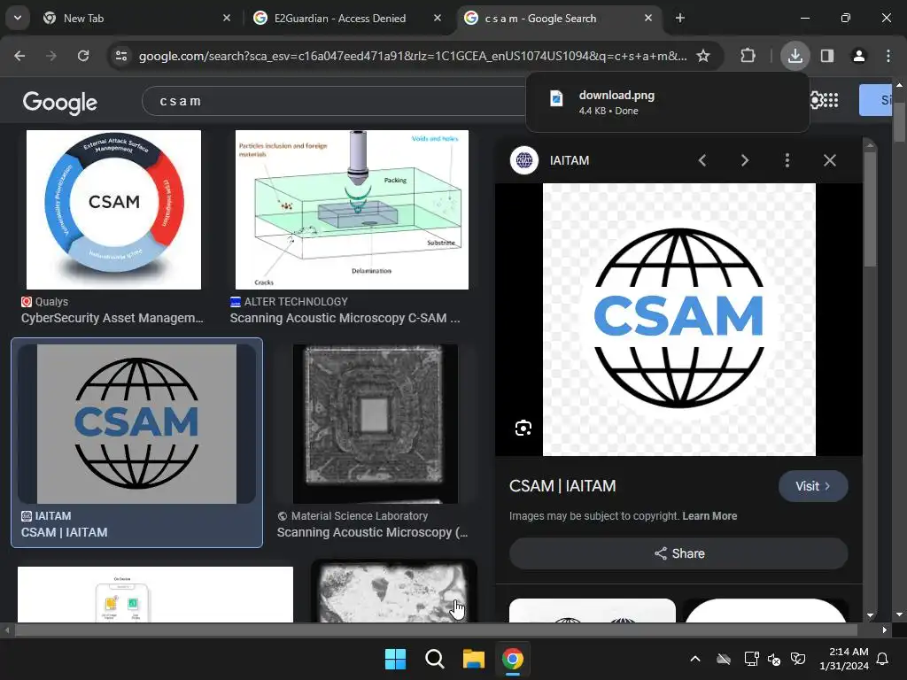The width and height of the screenshot is (907, 680).
Task: Open File Explorer from taskbar
Action: coord(473,659)
